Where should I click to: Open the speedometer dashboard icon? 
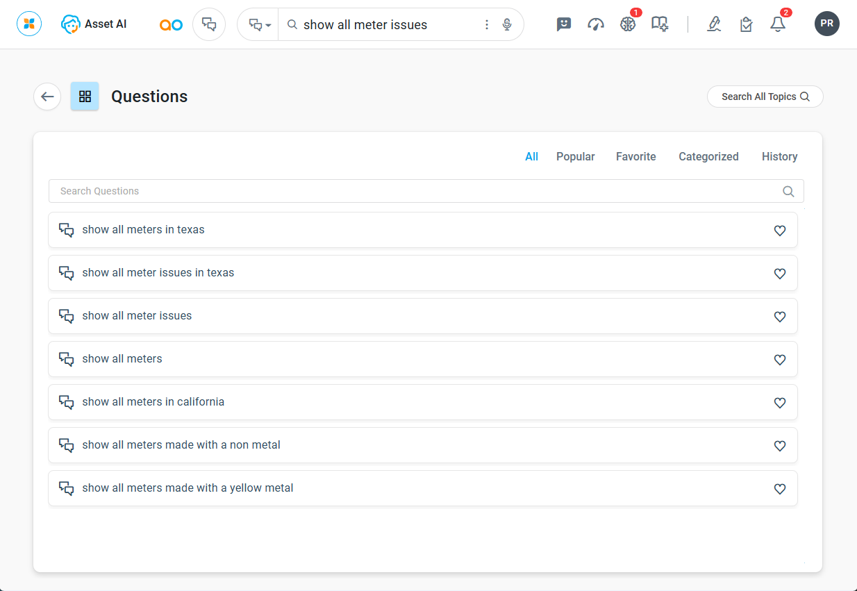(x=596, y=24)
